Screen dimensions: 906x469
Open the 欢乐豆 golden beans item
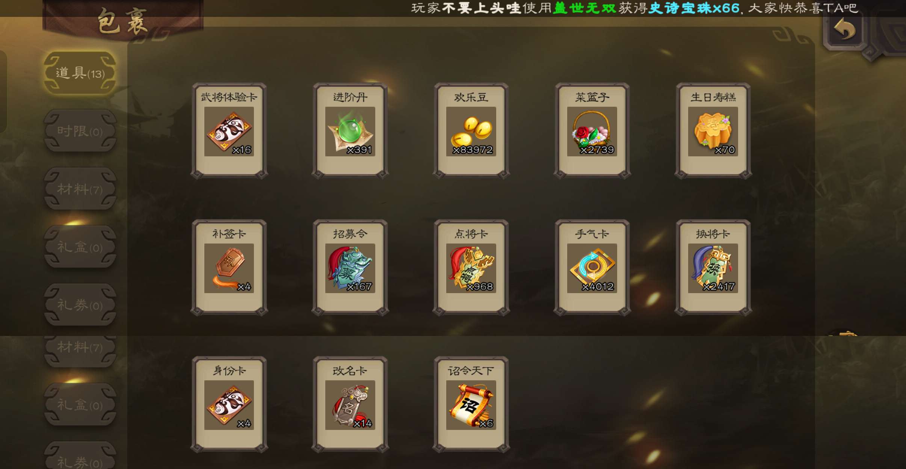click(471, 131)
